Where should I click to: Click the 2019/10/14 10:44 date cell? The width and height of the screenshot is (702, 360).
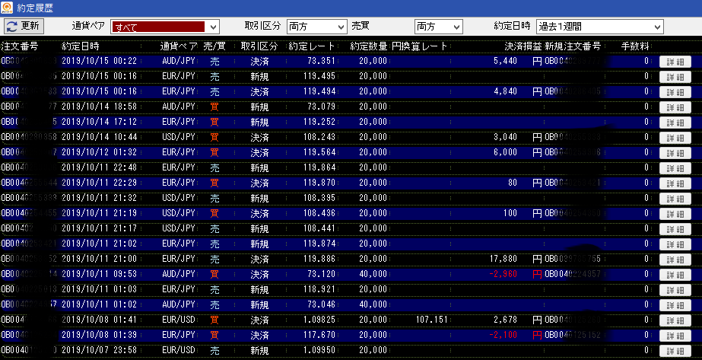[100, 137]
